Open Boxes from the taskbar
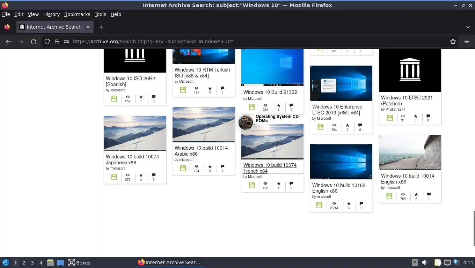This screenshot has width=475, height=268. pos(79,263)
